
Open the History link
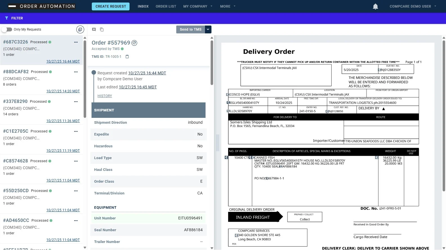tap(105, 96)
